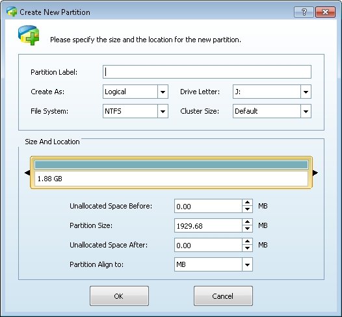Expand the File System dropdown
This screenshot has height=317, width=342.
click(x=163, y=111)
